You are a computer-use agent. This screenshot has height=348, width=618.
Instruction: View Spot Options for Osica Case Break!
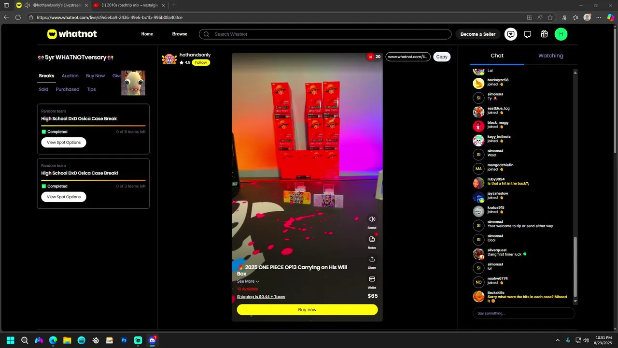[64, 197]
